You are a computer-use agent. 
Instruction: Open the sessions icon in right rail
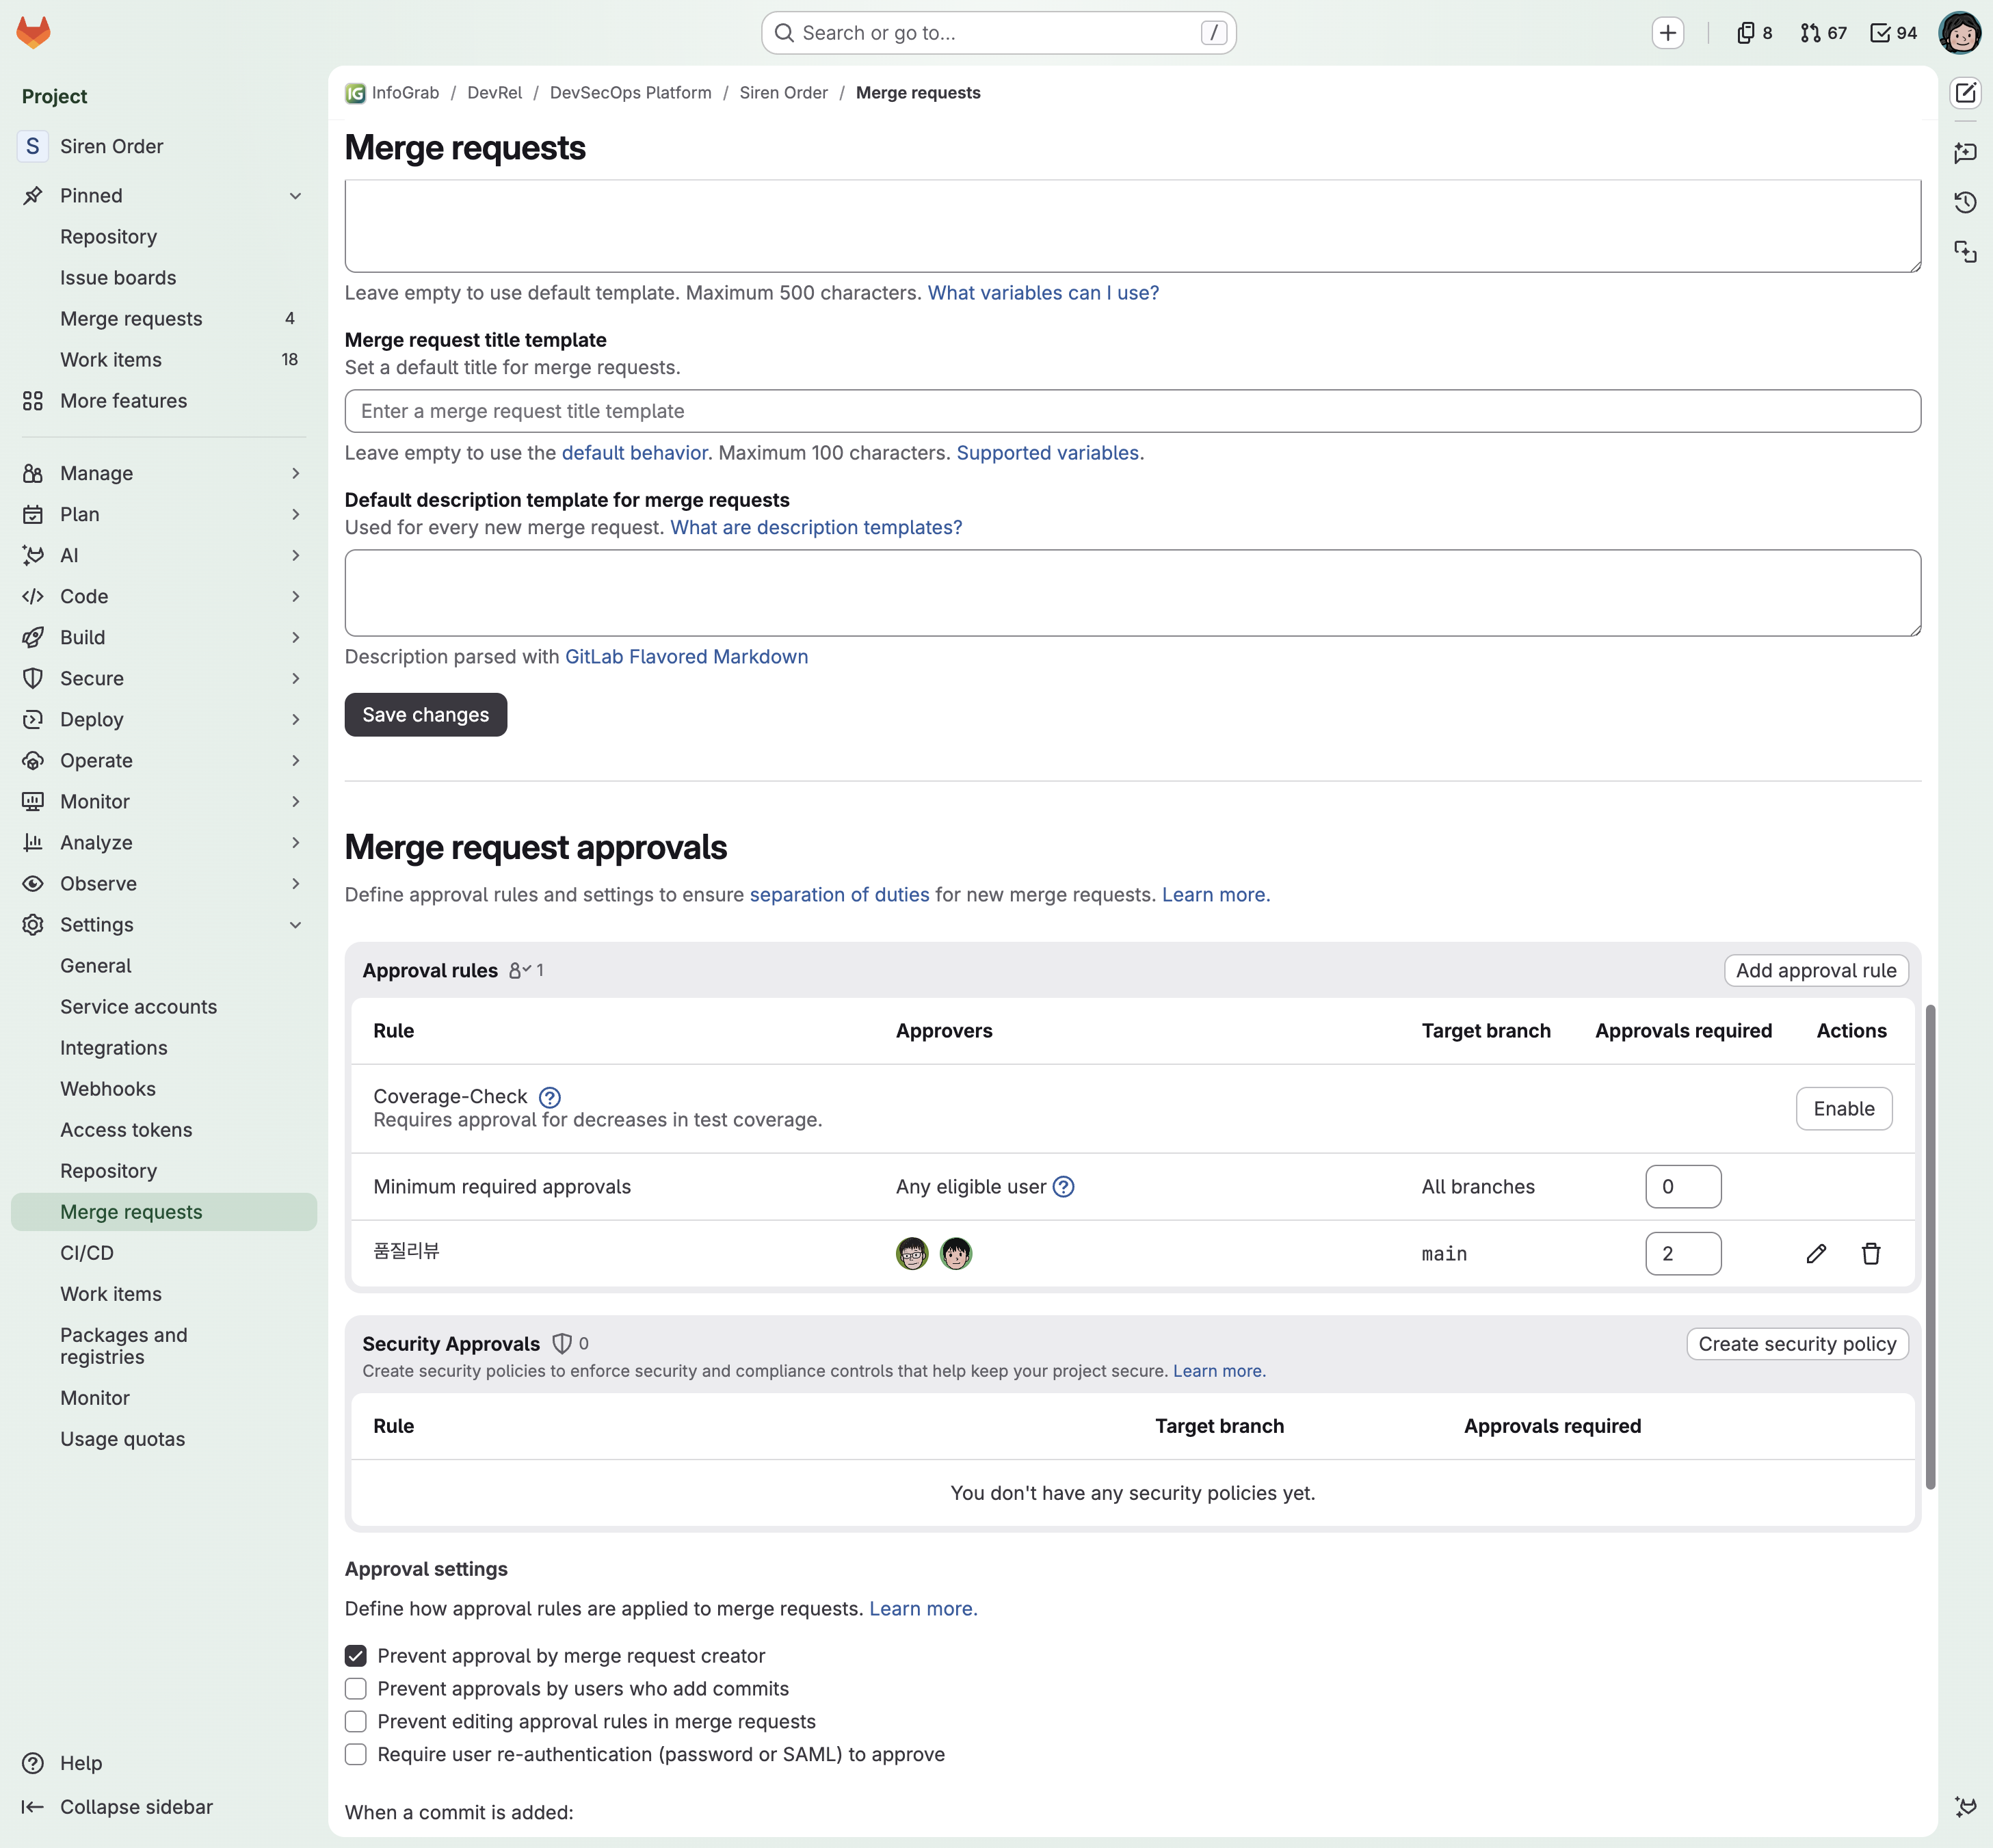(x=1965, y=251)
